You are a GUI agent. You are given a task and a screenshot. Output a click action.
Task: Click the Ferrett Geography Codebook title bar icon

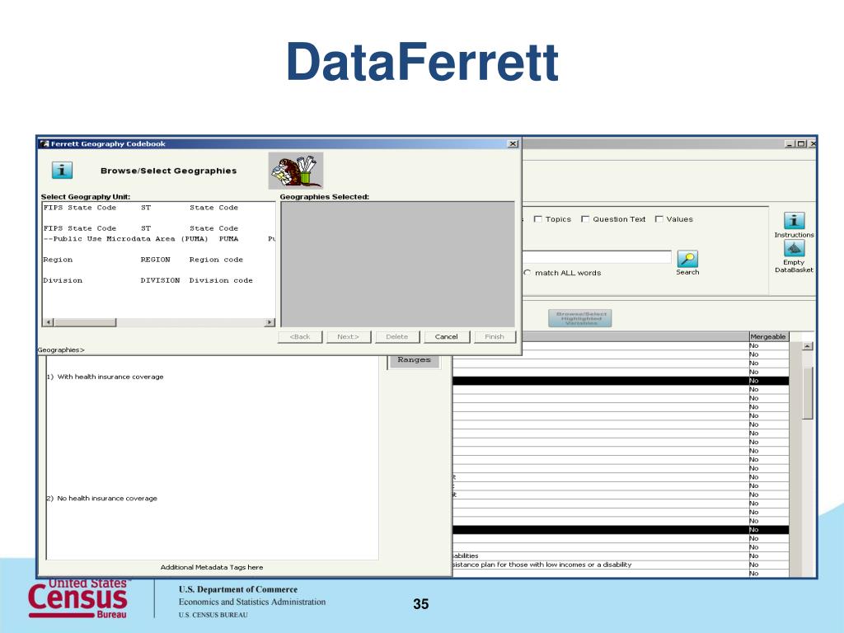click(x=45, y=143)
